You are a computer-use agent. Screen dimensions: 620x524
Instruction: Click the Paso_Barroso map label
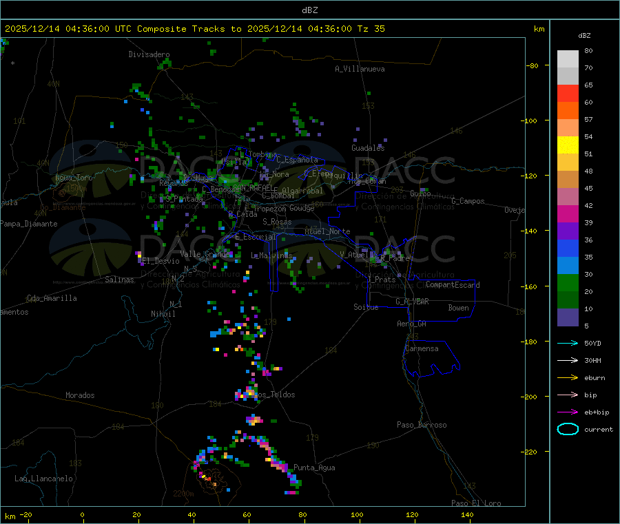pos(422,425)
